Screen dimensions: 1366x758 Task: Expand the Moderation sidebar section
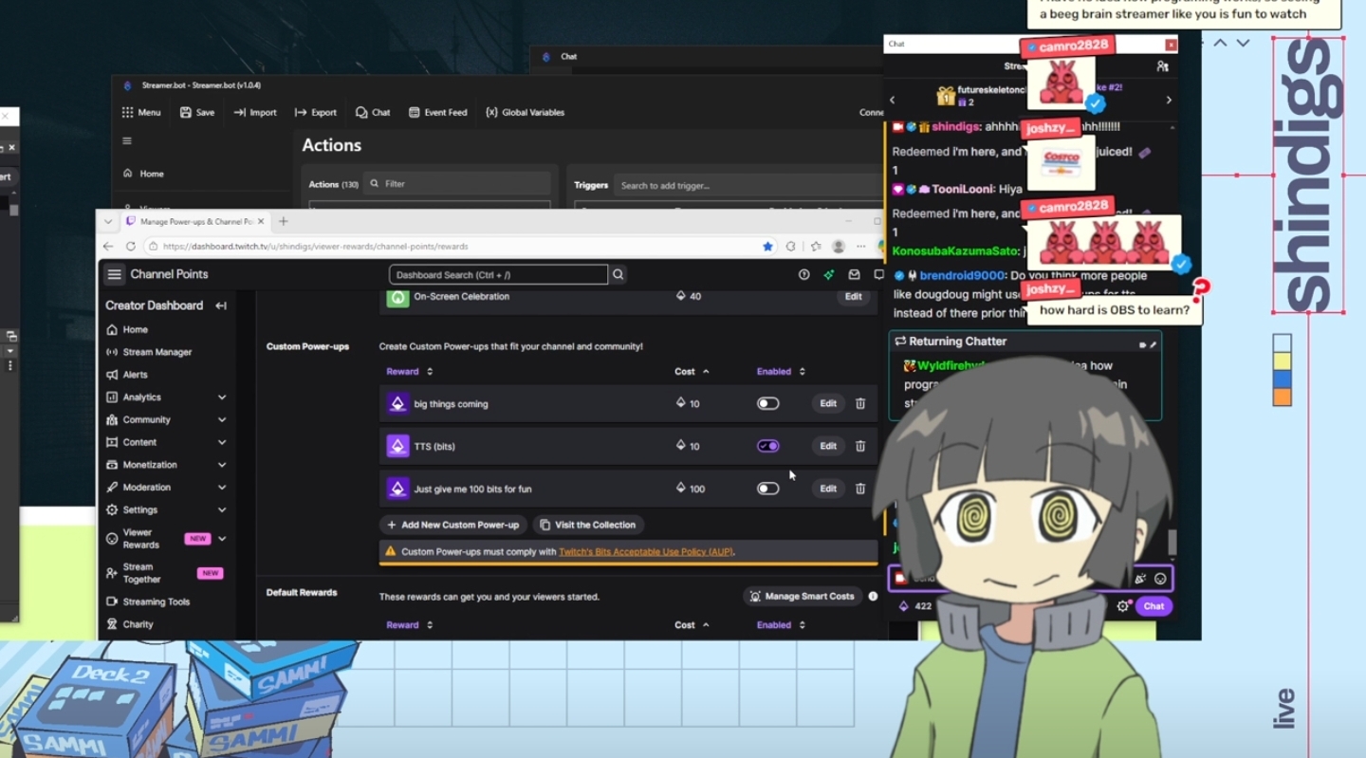222,488
